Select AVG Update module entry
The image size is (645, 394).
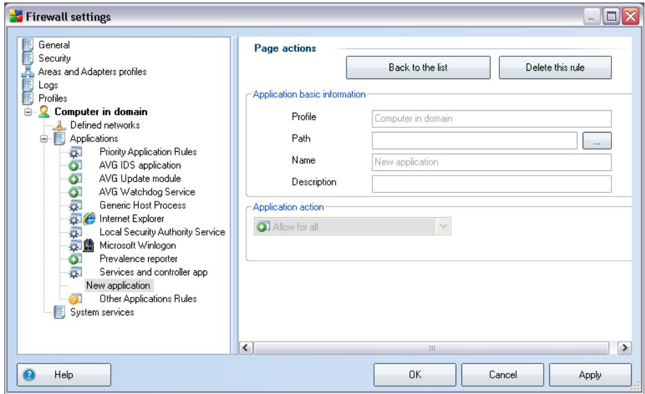(140, 178)
